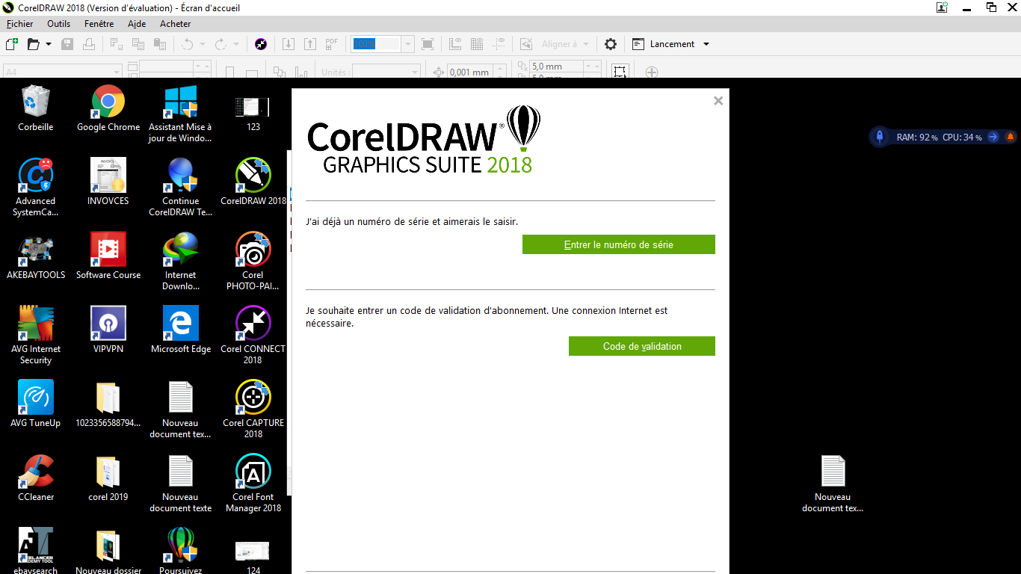Select the Corel Font Manager 2018 shortcut
The width and height of the screenshot is (1021, 574).
tap(253, 483)
